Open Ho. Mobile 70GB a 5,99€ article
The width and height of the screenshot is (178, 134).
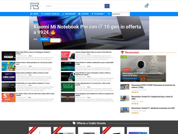[x=35, y=94]
